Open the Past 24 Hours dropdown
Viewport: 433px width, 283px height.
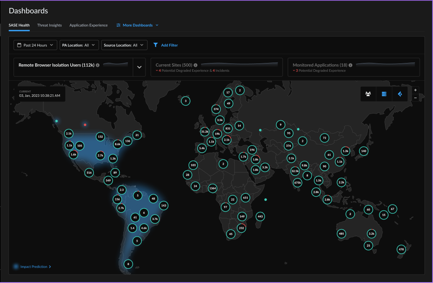[36, 45]
